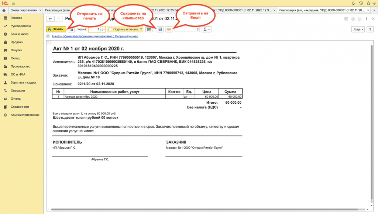Click the numeric sum field showing 0

coord(187,29)
